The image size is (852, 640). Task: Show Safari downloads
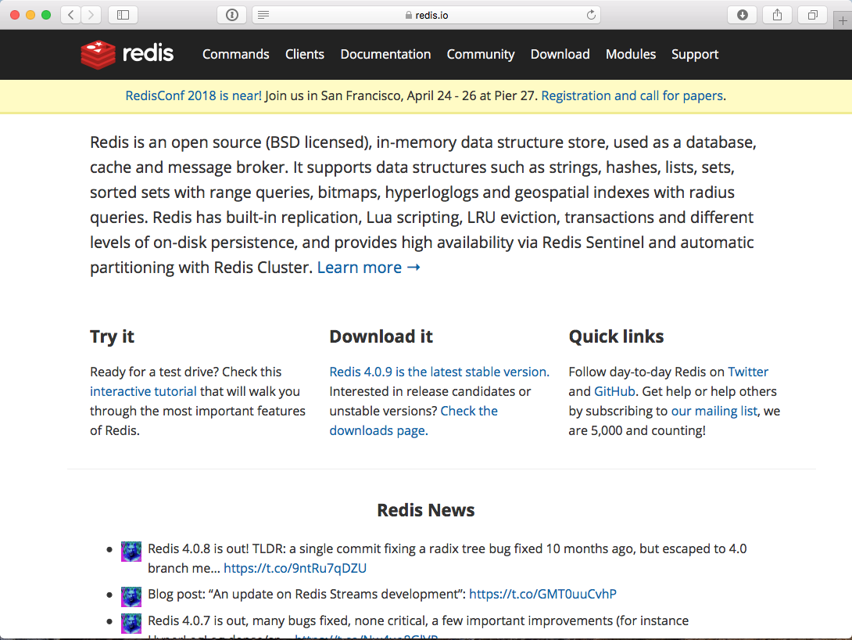click(743, 15)
